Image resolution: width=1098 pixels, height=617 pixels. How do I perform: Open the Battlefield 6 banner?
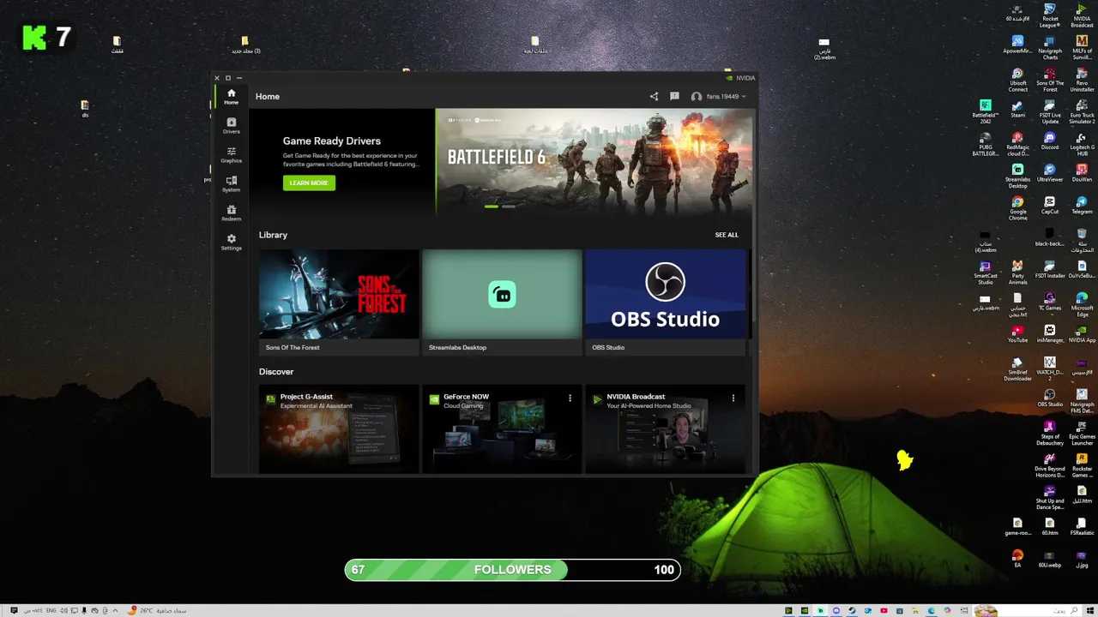[594, 160]
